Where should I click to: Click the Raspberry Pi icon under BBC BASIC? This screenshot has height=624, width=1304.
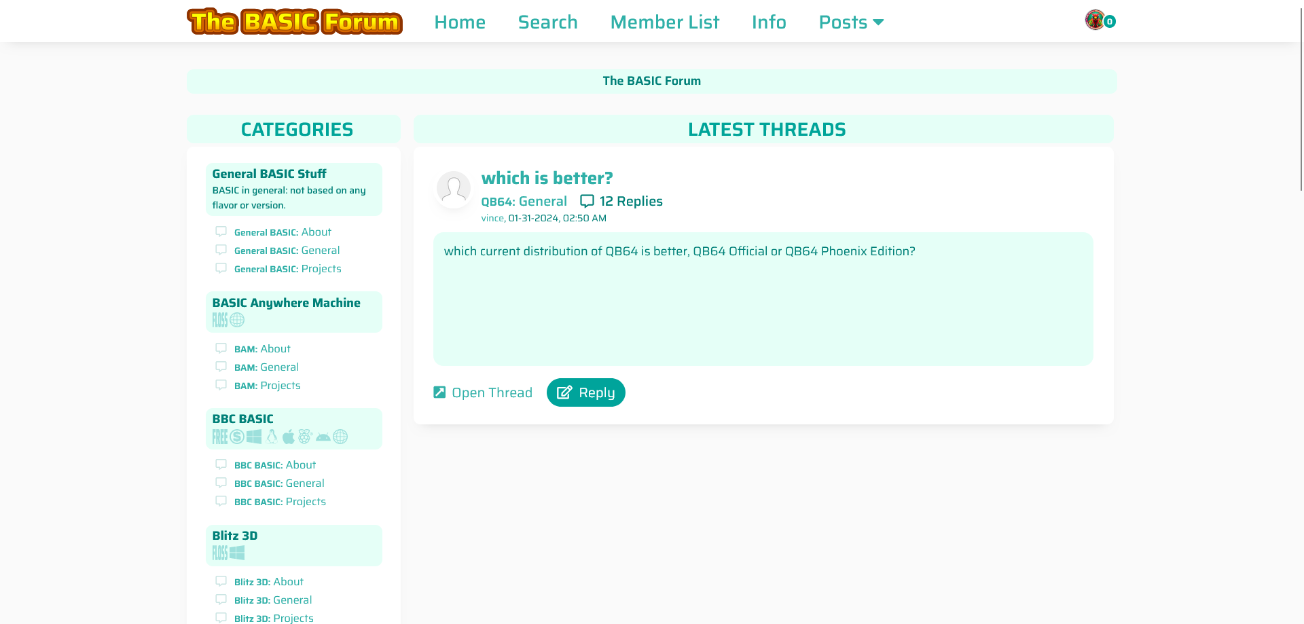click(305, 437)
